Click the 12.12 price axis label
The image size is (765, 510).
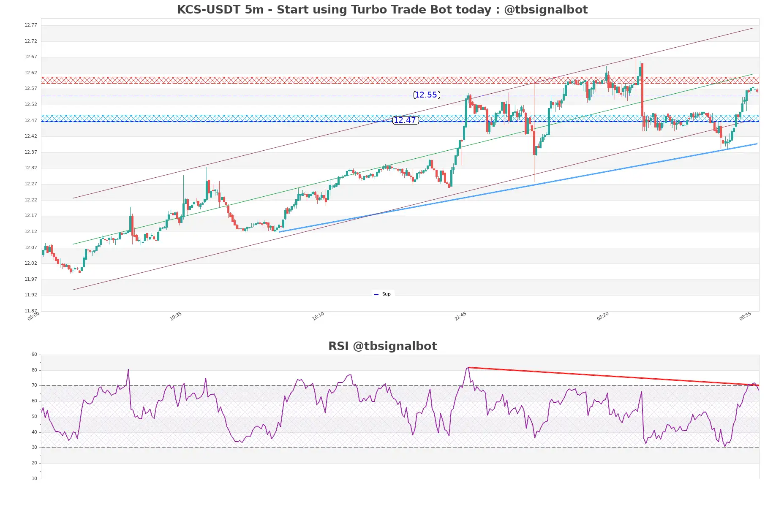31,232
